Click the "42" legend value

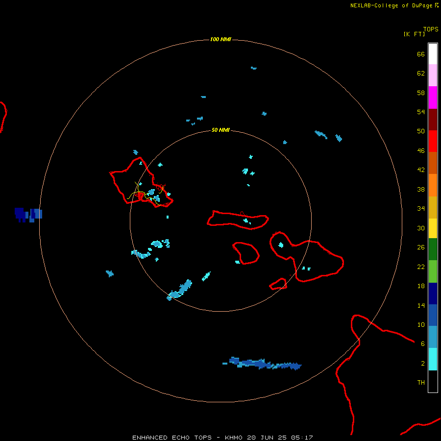[421, 170]
